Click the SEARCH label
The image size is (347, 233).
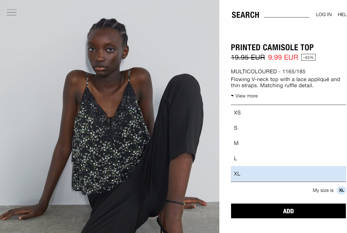[x=245, y=15]
